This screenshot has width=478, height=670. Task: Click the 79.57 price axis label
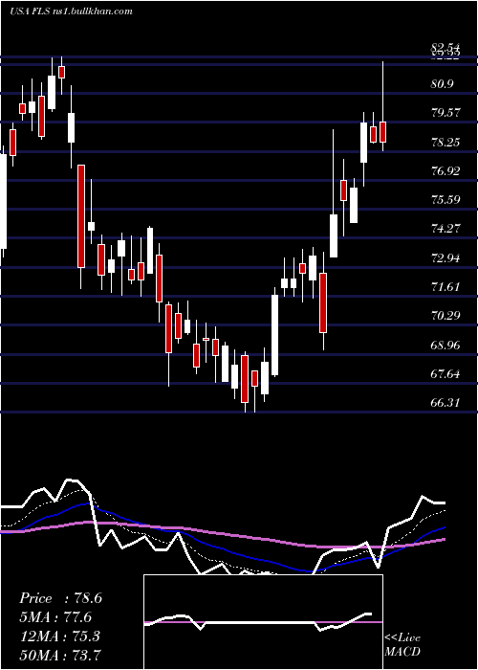pyautogui.click(x=445, y=113)
